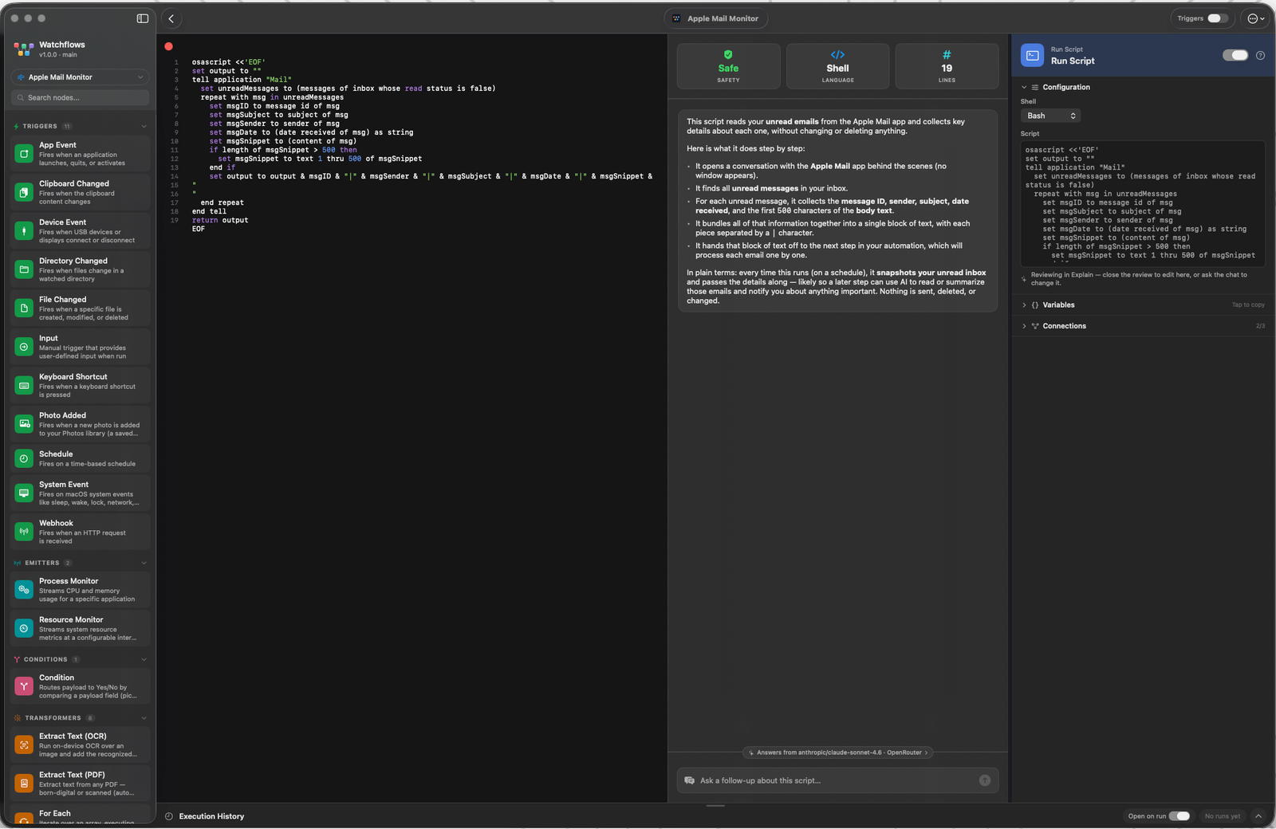
Task: Expand the Connections section
Action: [1024, 326]
